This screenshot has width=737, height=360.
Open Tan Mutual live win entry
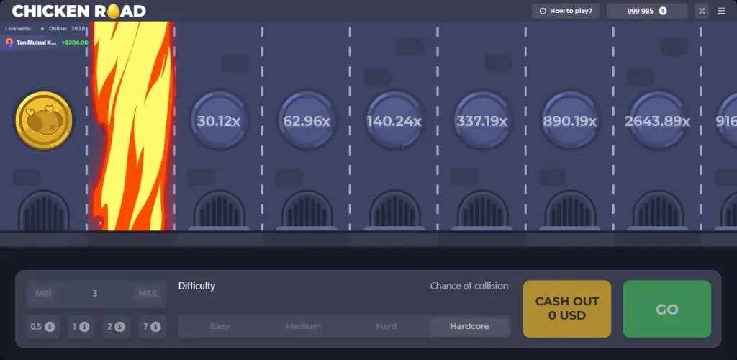[45, 42]
